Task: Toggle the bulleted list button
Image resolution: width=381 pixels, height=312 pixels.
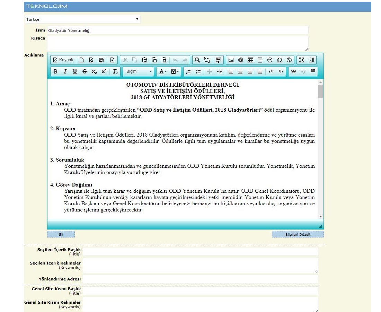Action: coord(198,71)
